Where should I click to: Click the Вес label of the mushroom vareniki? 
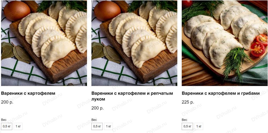tap(184, 120)
